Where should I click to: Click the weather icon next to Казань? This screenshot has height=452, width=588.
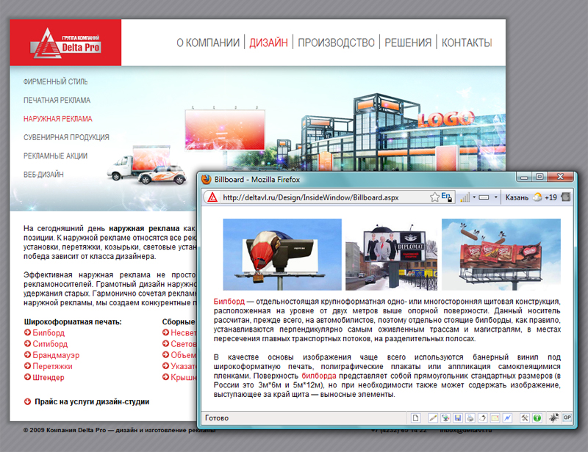pos(537,197)
